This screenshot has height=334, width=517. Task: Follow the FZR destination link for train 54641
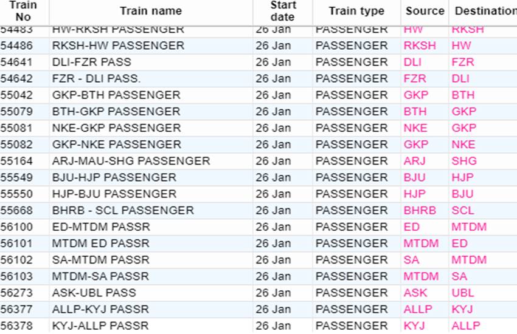(462, 62)
